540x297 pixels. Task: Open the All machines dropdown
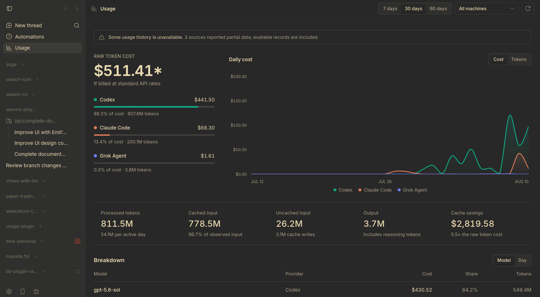pyautogui.click(x=487, y=9)
